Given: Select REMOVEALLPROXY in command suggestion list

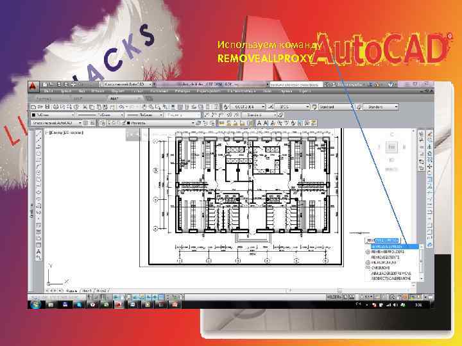Looking at the screenshot, I should [x=395, y=247].
